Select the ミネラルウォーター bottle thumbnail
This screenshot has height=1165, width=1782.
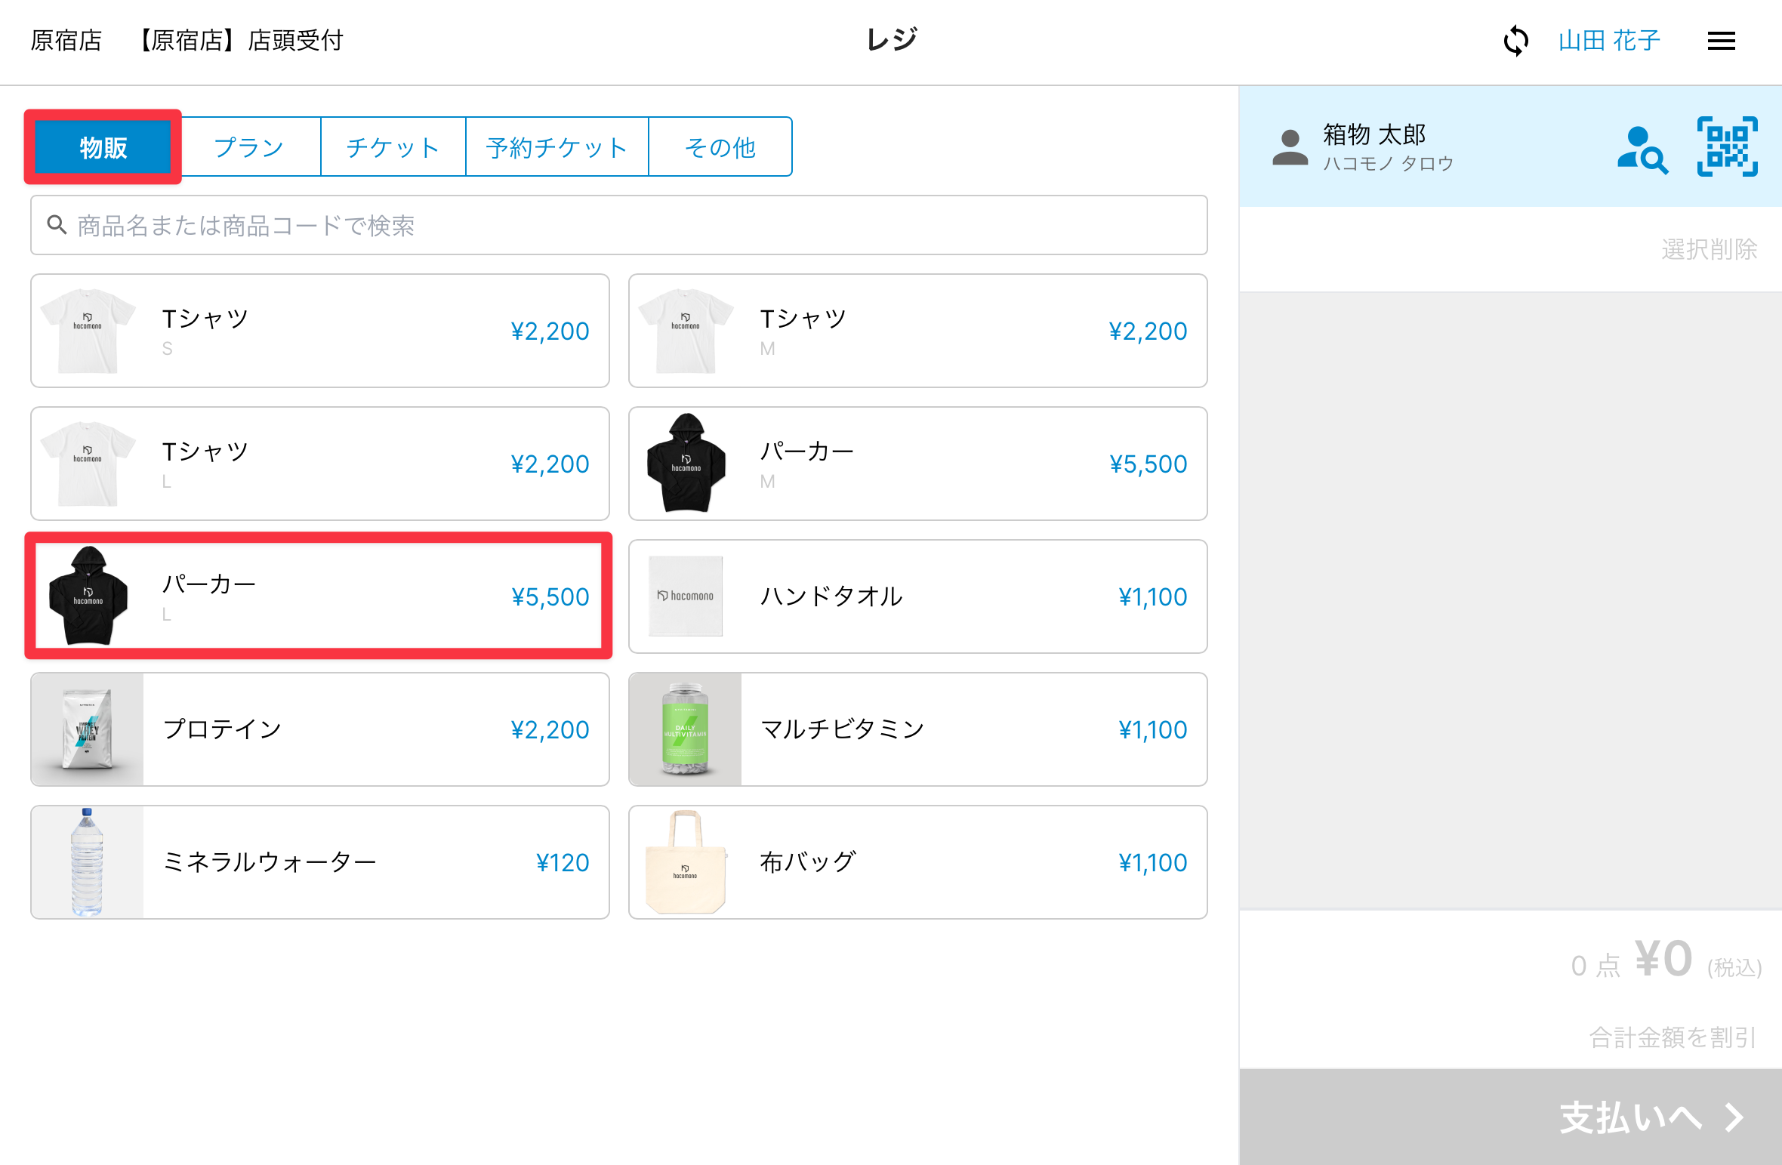(87, 862)
